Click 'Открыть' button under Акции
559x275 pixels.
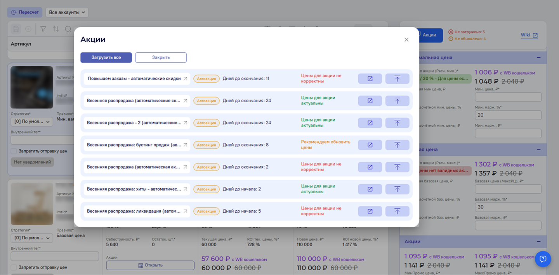[150, 265]
